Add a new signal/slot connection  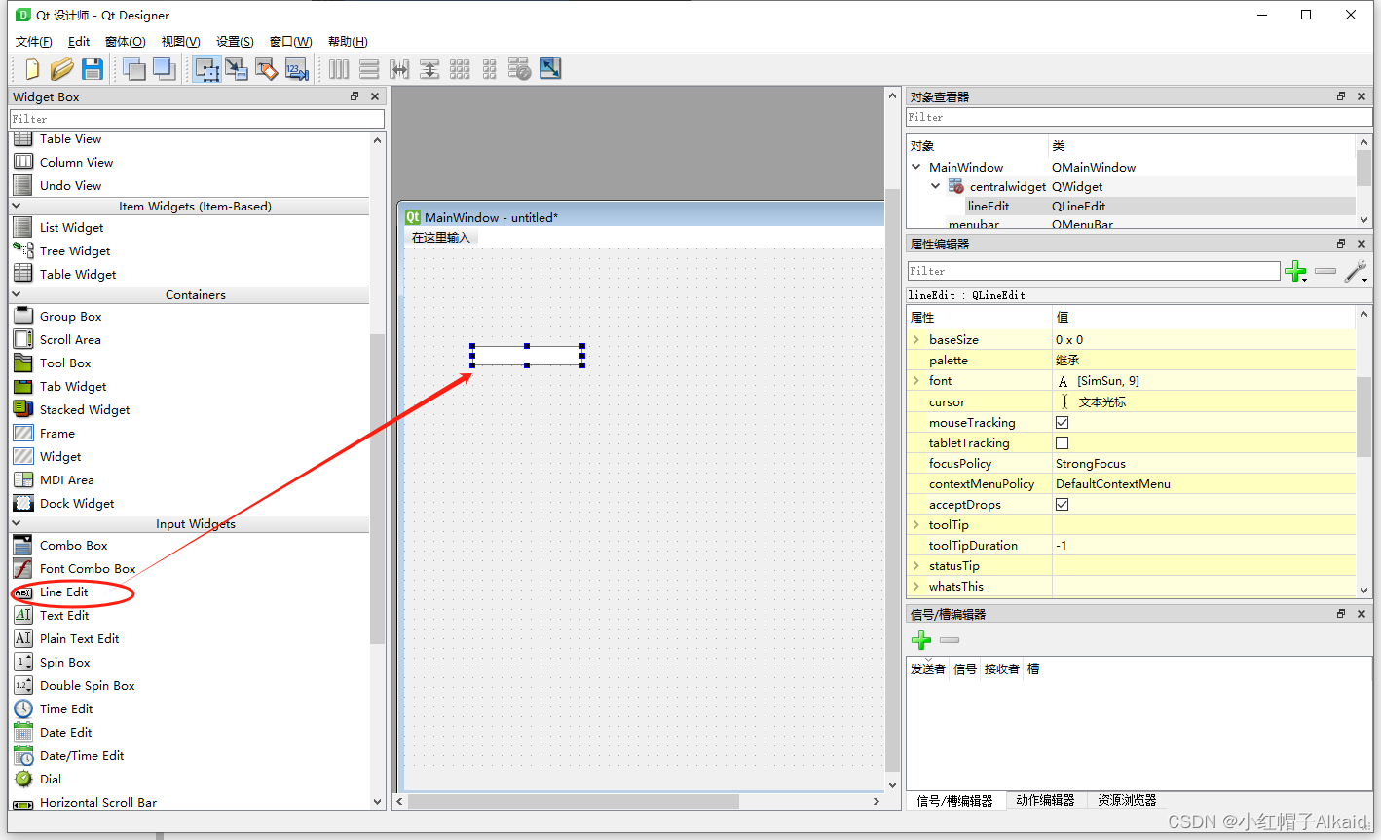[921, 640]
